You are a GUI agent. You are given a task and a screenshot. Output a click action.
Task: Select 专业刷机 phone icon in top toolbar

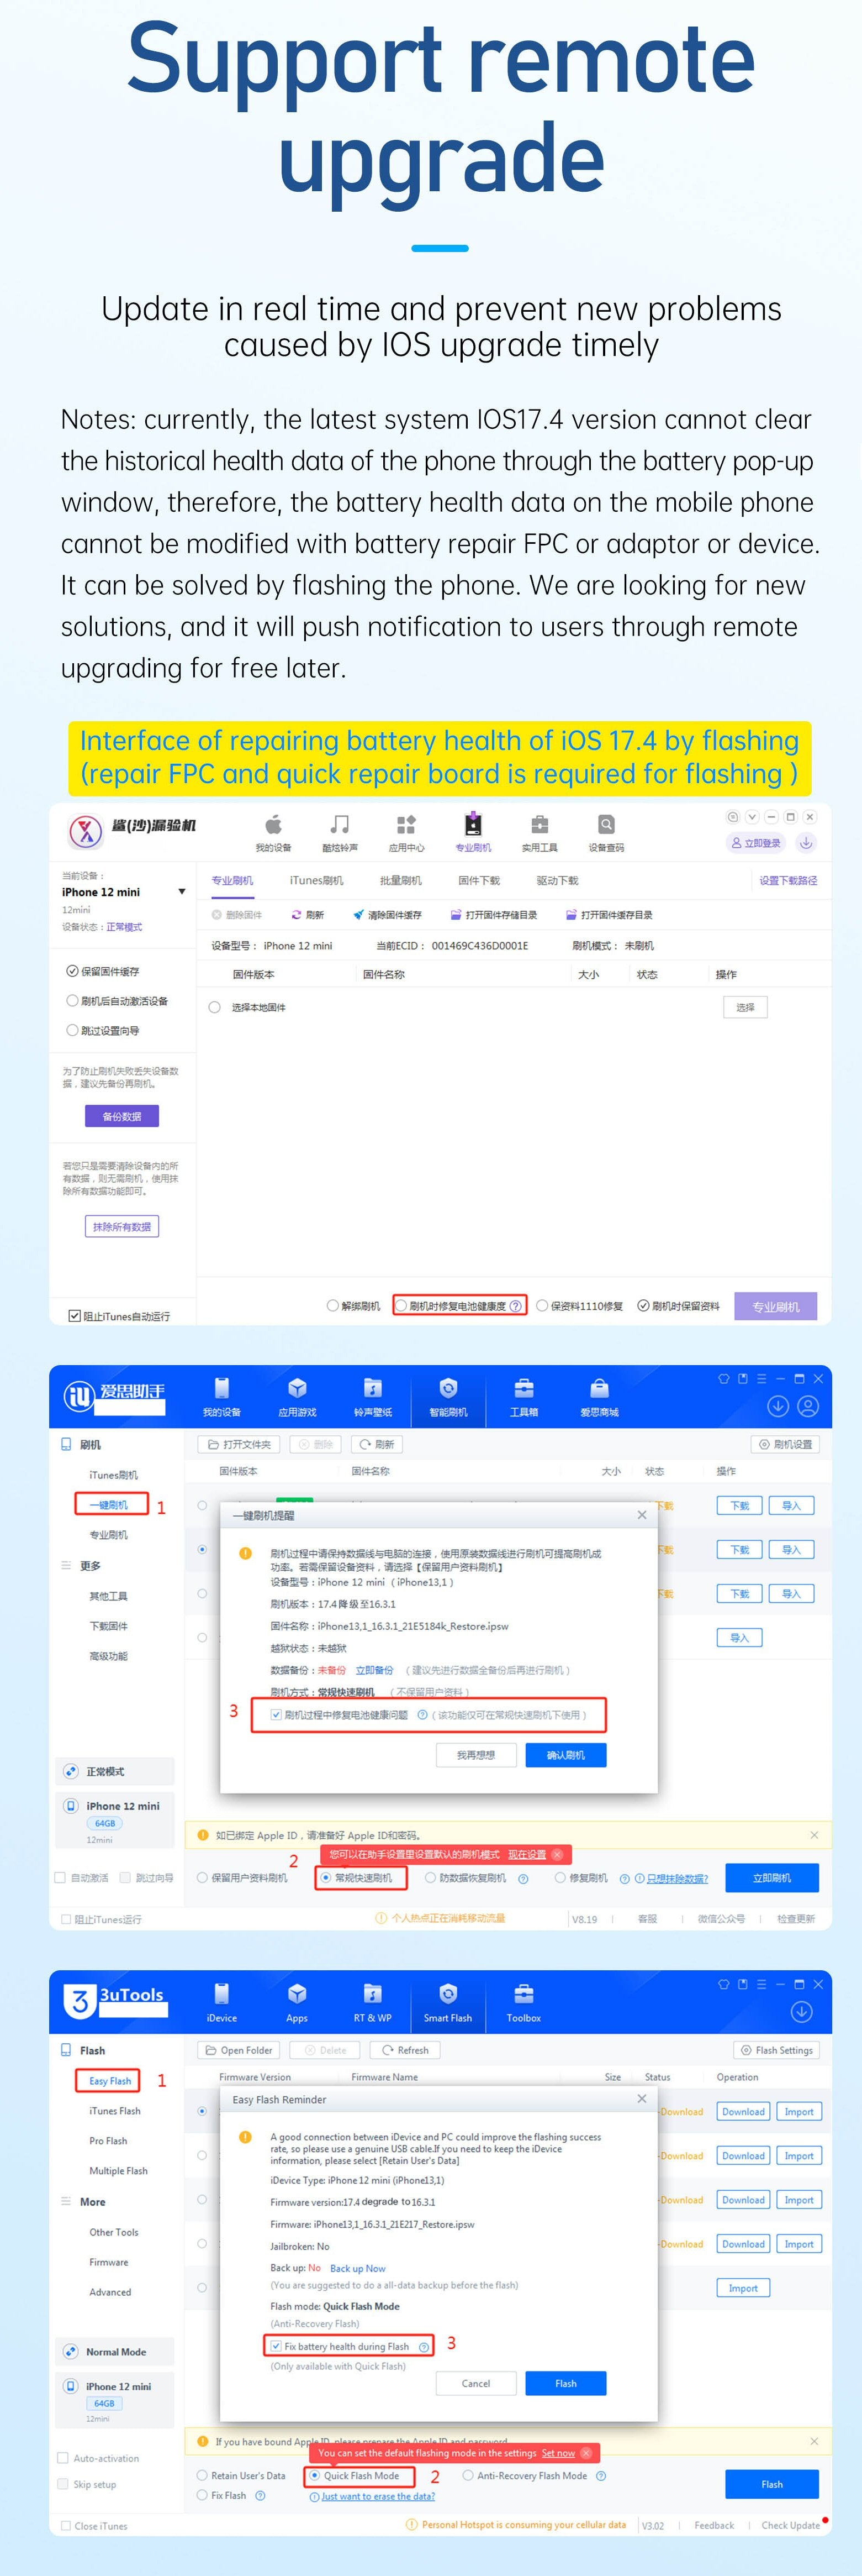pos(473,825)
